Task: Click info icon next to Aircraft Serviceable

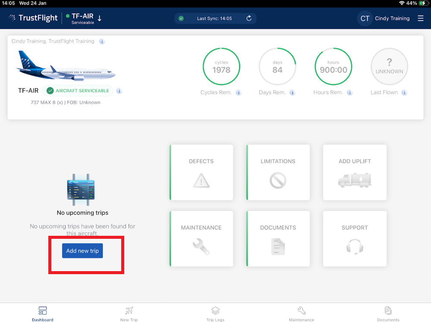Action: [x=120, y=91]
